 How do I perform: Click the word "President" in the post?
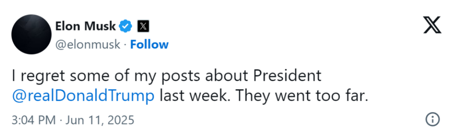coord(287,75)
